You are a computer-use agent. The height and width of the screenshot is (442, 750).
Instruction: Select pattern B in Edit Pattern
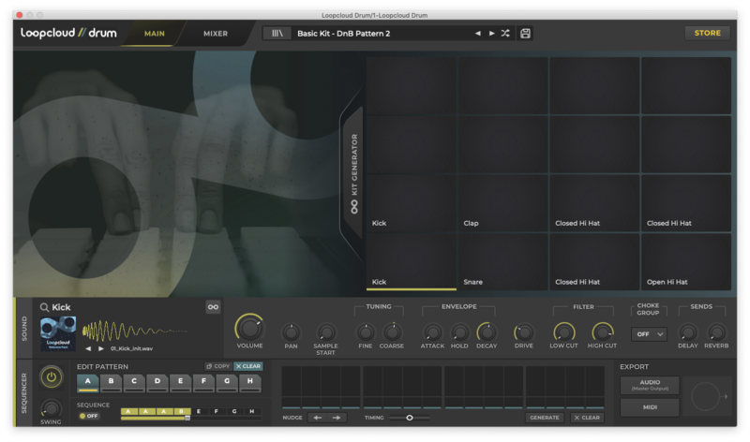111,382
